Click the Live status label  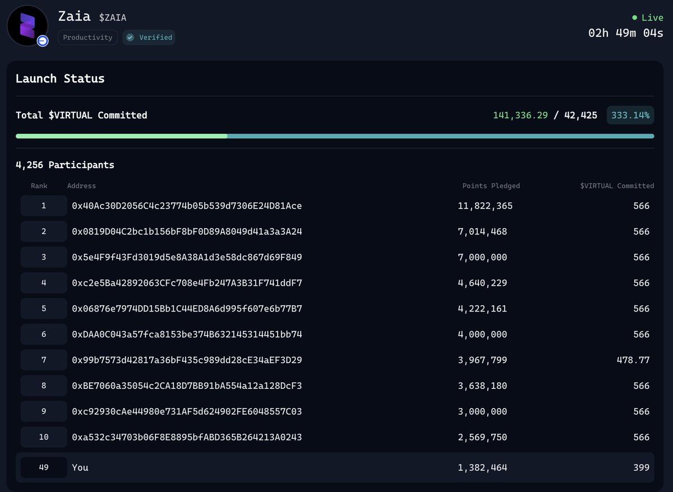coord(652,18)
